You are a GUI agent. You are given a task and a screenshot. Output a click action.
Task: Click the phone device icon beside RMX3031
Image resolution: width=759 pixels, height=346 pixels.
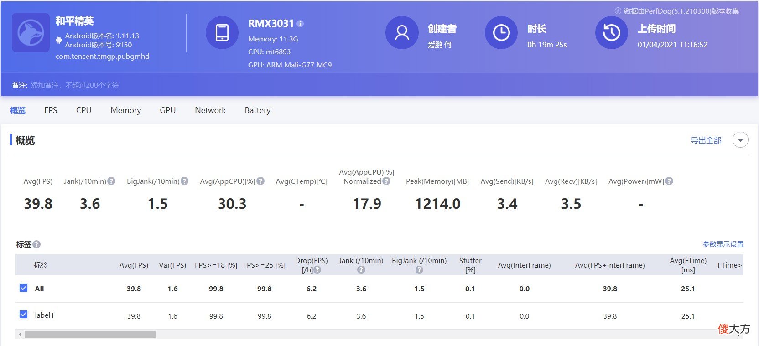[222, 32]
